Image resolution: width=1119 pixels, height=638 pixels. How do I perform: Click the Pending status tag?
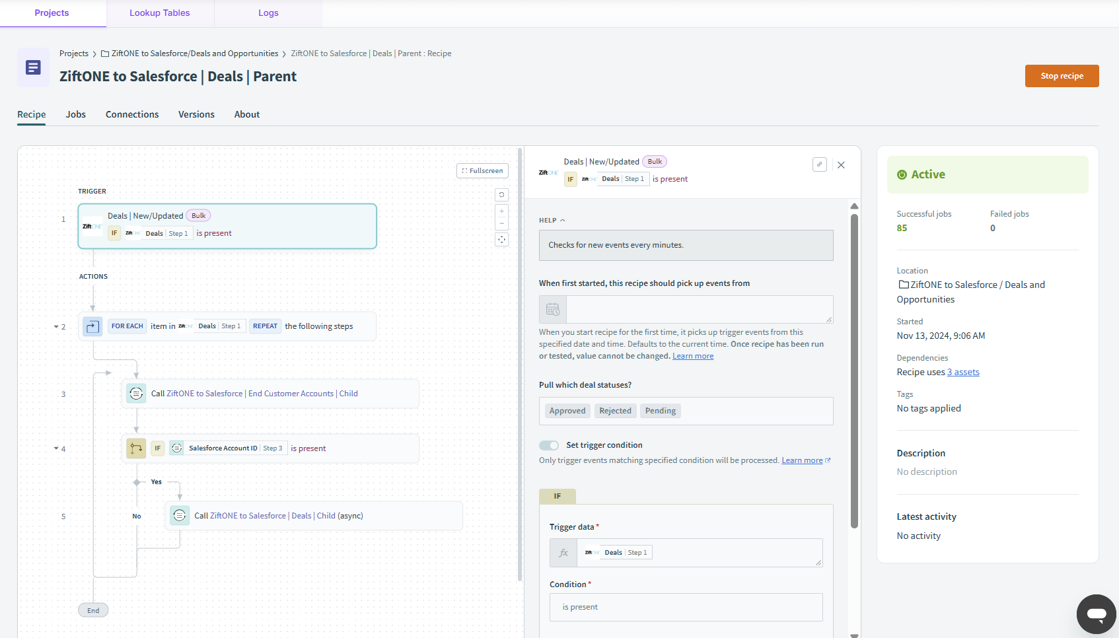pos(661,411)
